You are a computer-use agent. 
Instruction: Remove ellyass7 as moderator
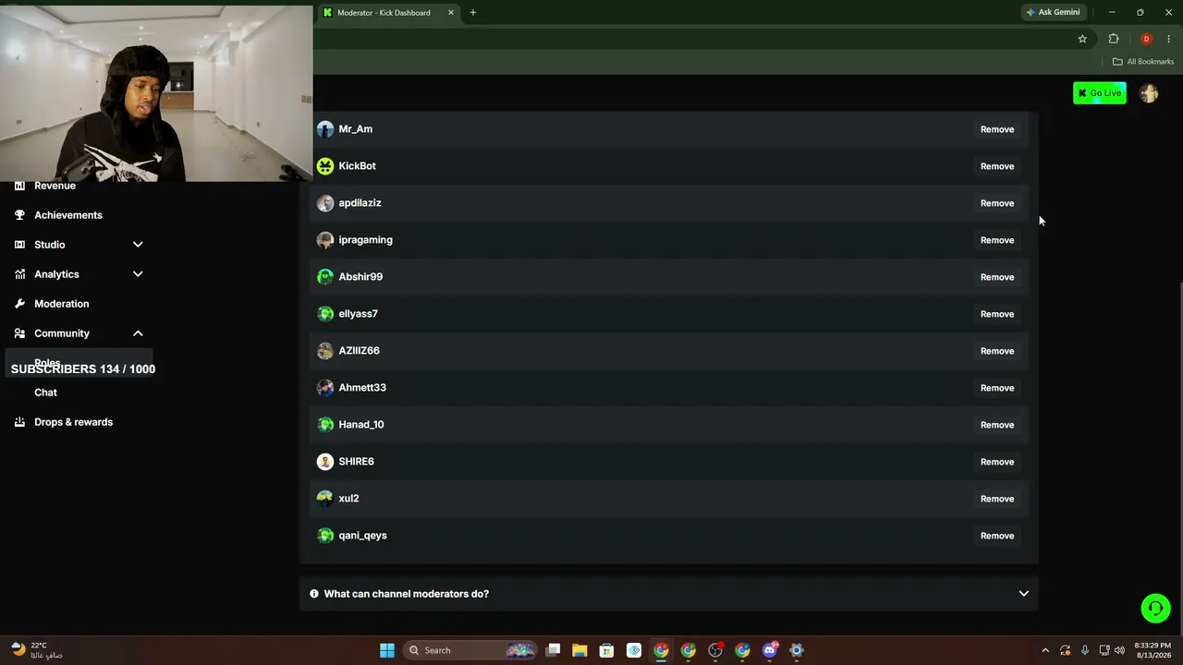coord(997,314)
